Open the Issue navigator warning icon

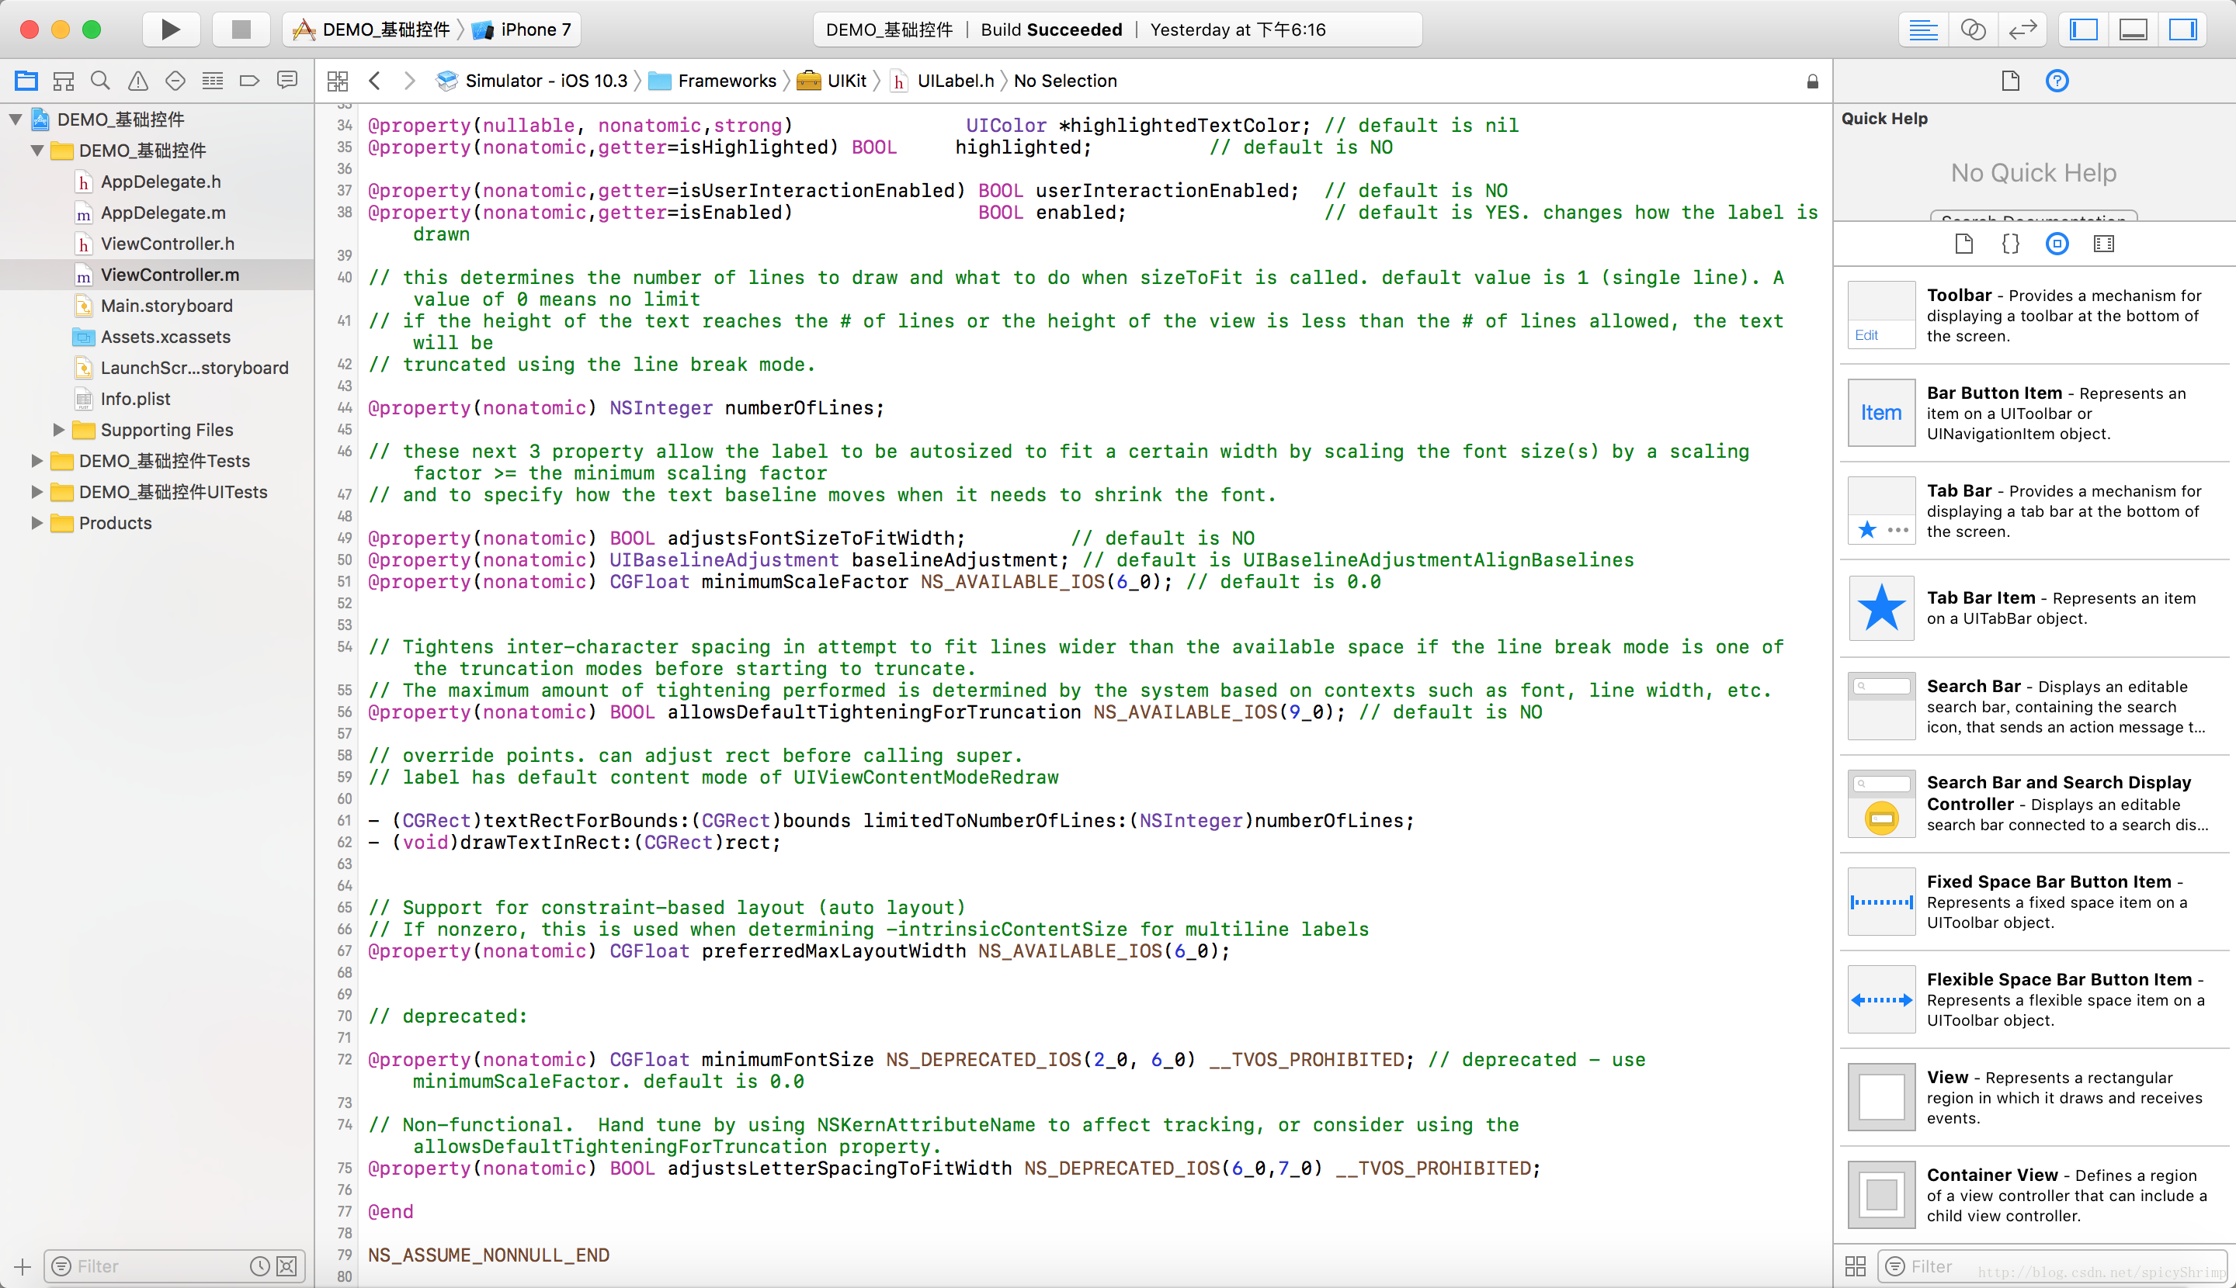pos(138,81)
